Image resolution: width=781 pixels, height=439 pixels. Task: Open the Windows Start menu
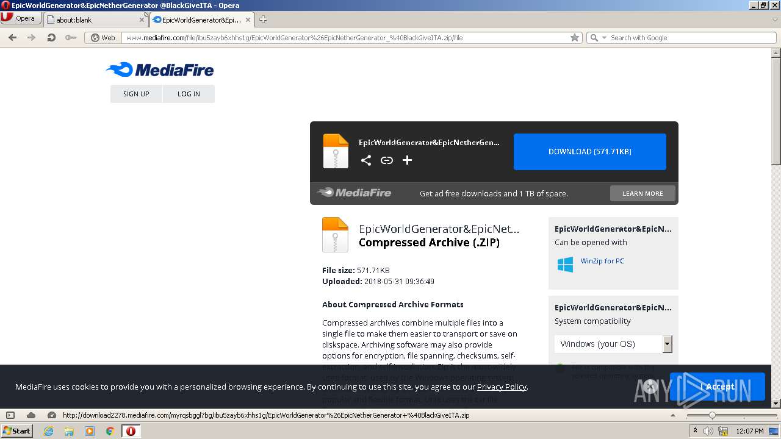[x=16, y=430]
